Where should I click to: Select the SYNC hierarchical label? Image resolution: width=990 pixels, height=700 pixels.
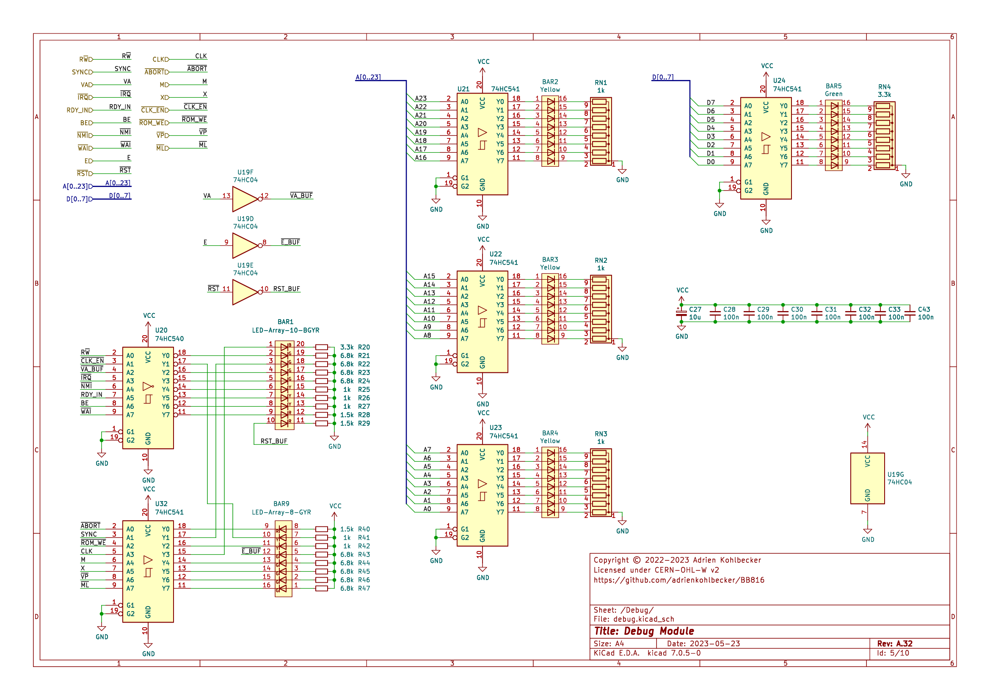(x=82, y=72)
